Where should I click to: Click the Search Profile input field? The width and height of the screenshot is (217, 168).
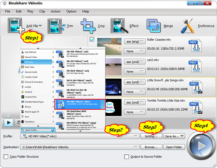point(38,130)
